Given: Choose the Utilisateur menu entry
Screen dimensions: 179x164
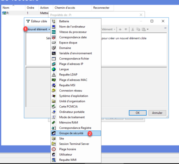Looking at the screenshot, I should click(x=76, y=155).
